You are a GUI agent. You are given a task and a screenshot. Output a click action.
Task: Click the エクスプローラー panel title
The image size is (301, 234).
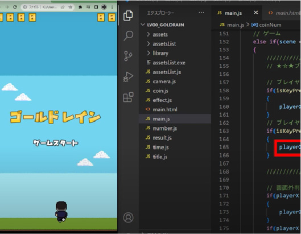160,13
